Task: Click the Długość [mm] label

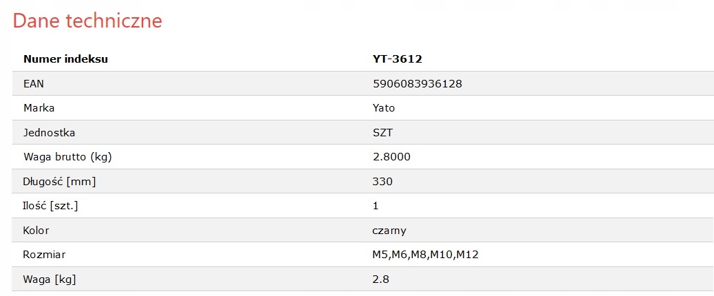Action: 59,182
